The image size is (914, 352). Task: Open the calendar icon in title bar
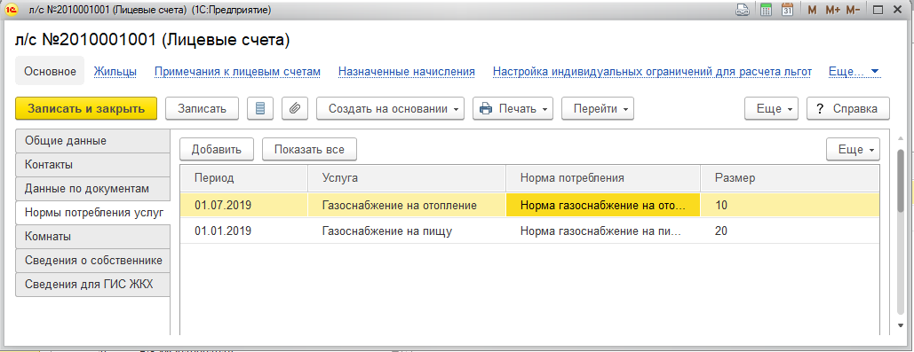tap(787, 9)
